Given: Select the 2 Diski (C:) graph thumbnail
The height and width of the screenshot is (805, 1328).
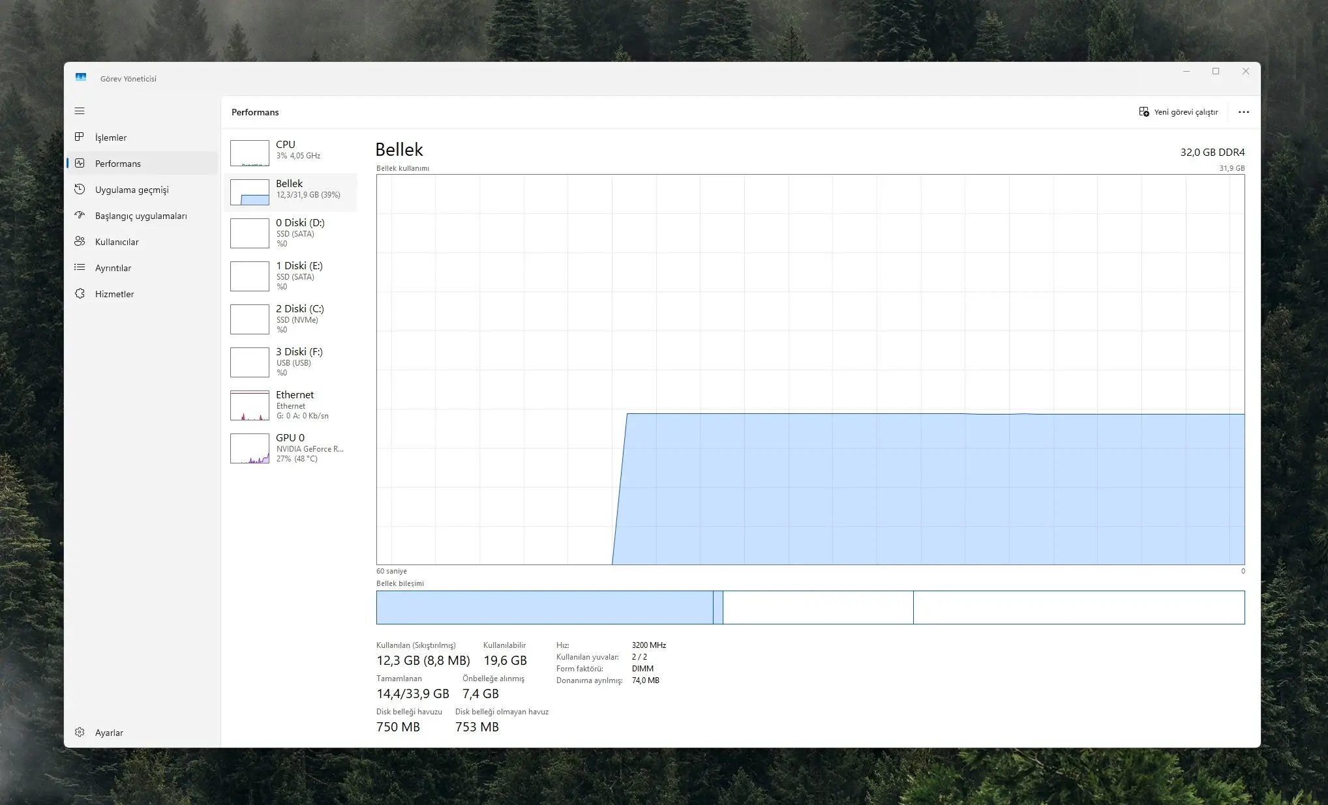Looking at the screenshot, I should (250, 319).
